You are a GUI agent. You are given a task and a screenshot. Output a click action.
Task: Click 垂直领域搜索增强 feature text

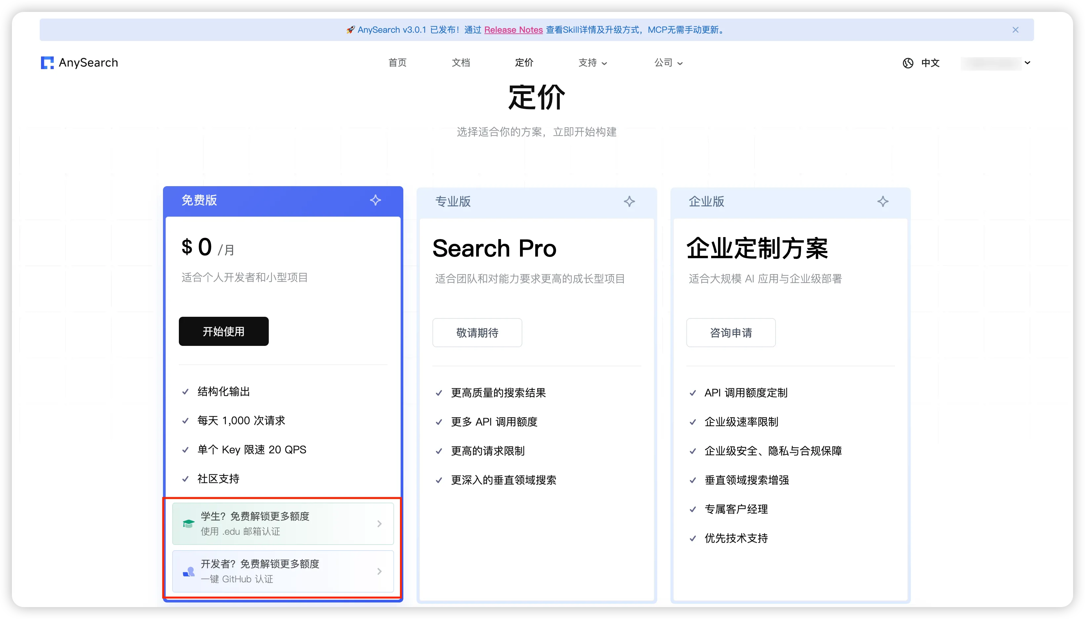click(747, 480)
